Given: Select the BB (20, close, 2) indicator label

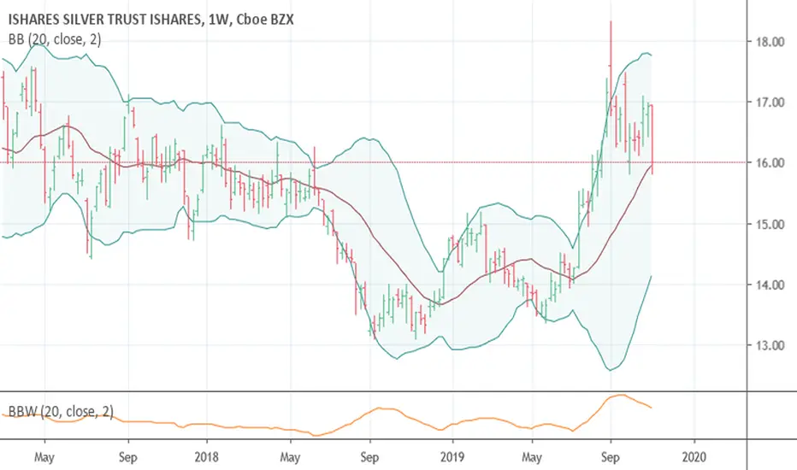Looking at the screenshot, I should coord(55,39).
